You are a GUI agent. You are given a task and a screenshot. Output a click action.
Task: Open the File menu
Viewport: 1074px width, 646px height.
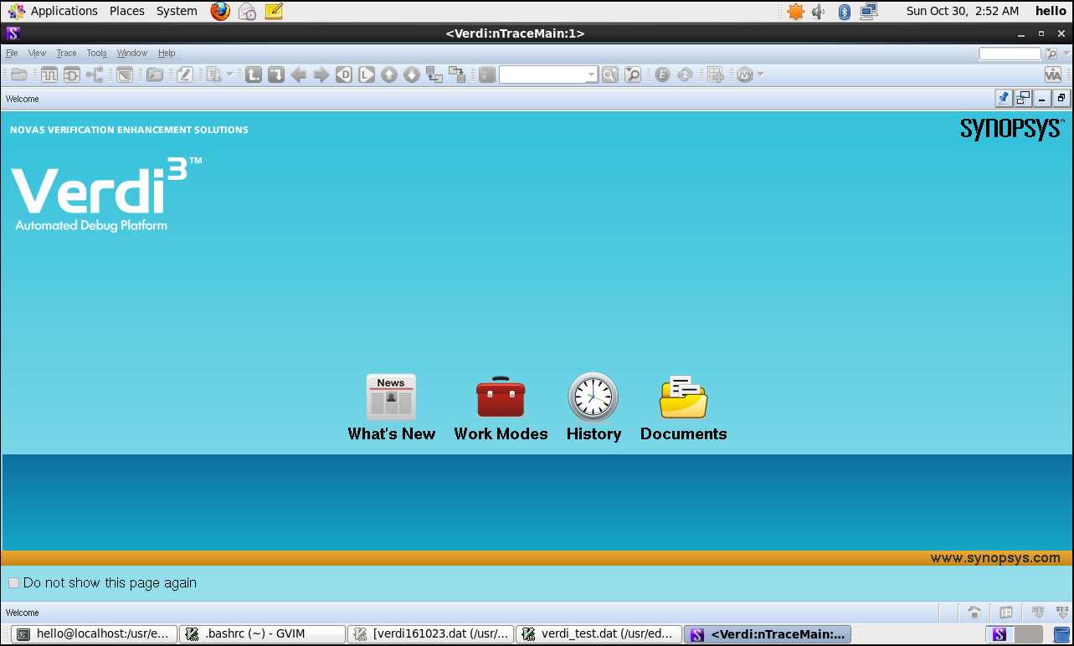click(12, 53)
